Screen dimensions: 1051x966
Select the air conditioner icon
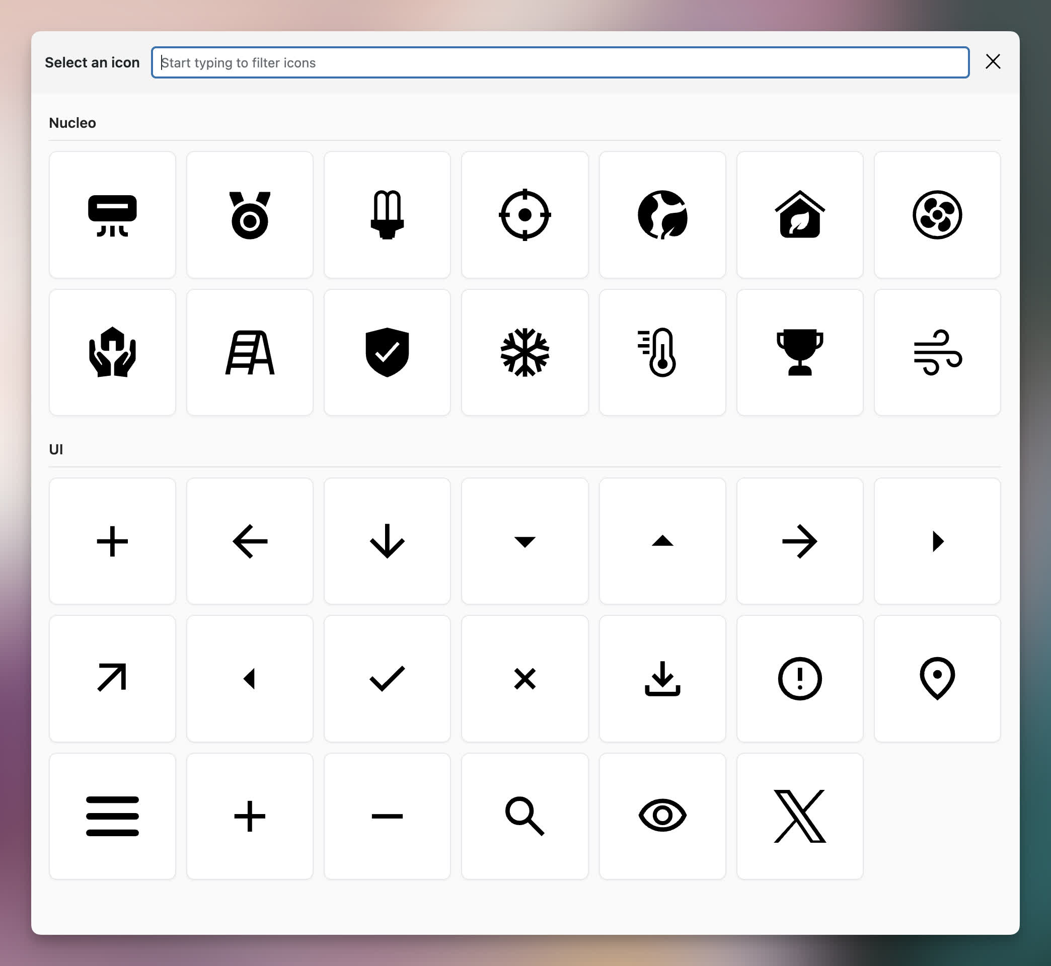tap(112, 215)
